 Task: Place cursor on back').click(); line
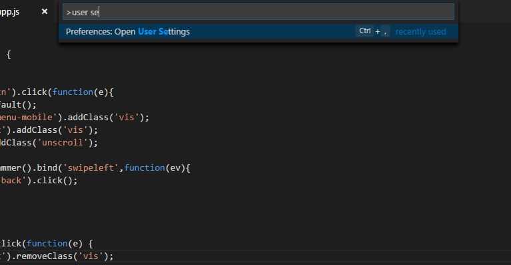[39, 181]
